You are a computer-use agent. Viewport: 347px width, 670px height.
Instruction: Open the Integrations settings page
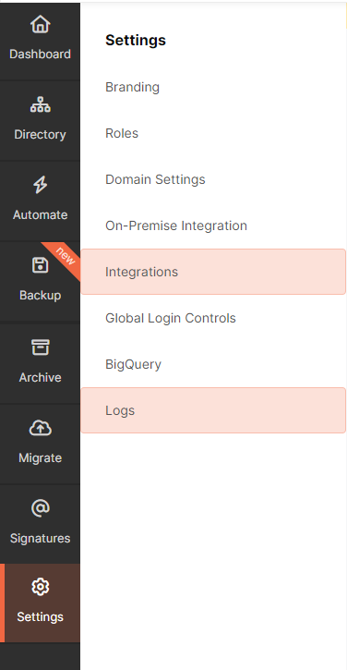[213, 272]
